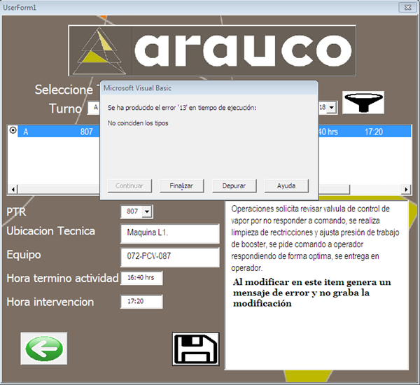Click the 'Turno' label

click(x=65, y=108)
